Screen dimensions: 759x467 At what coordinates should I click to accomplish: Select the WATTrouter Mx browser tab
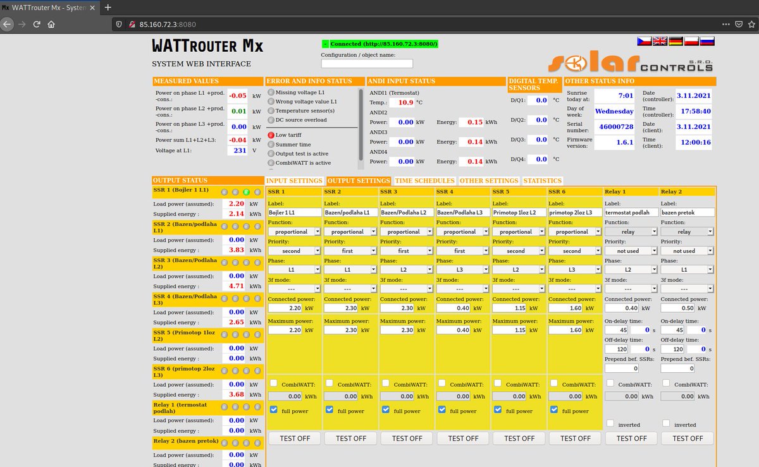point(49,7)
